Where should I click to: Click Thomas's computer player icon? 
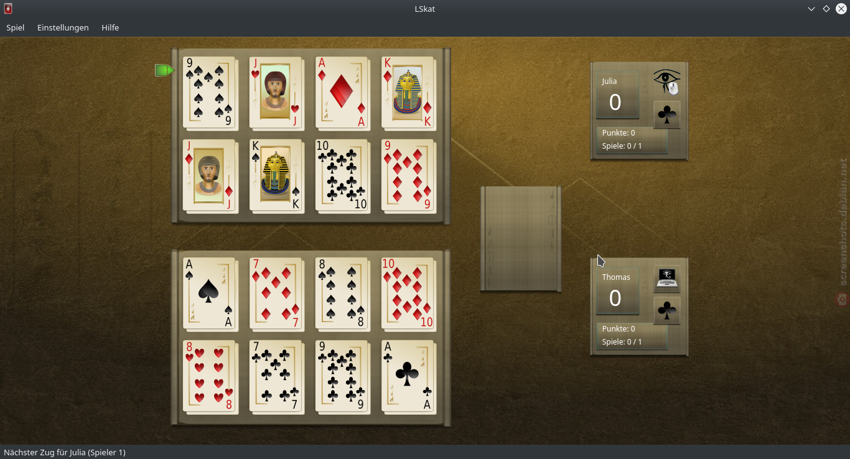pos(667,278)
